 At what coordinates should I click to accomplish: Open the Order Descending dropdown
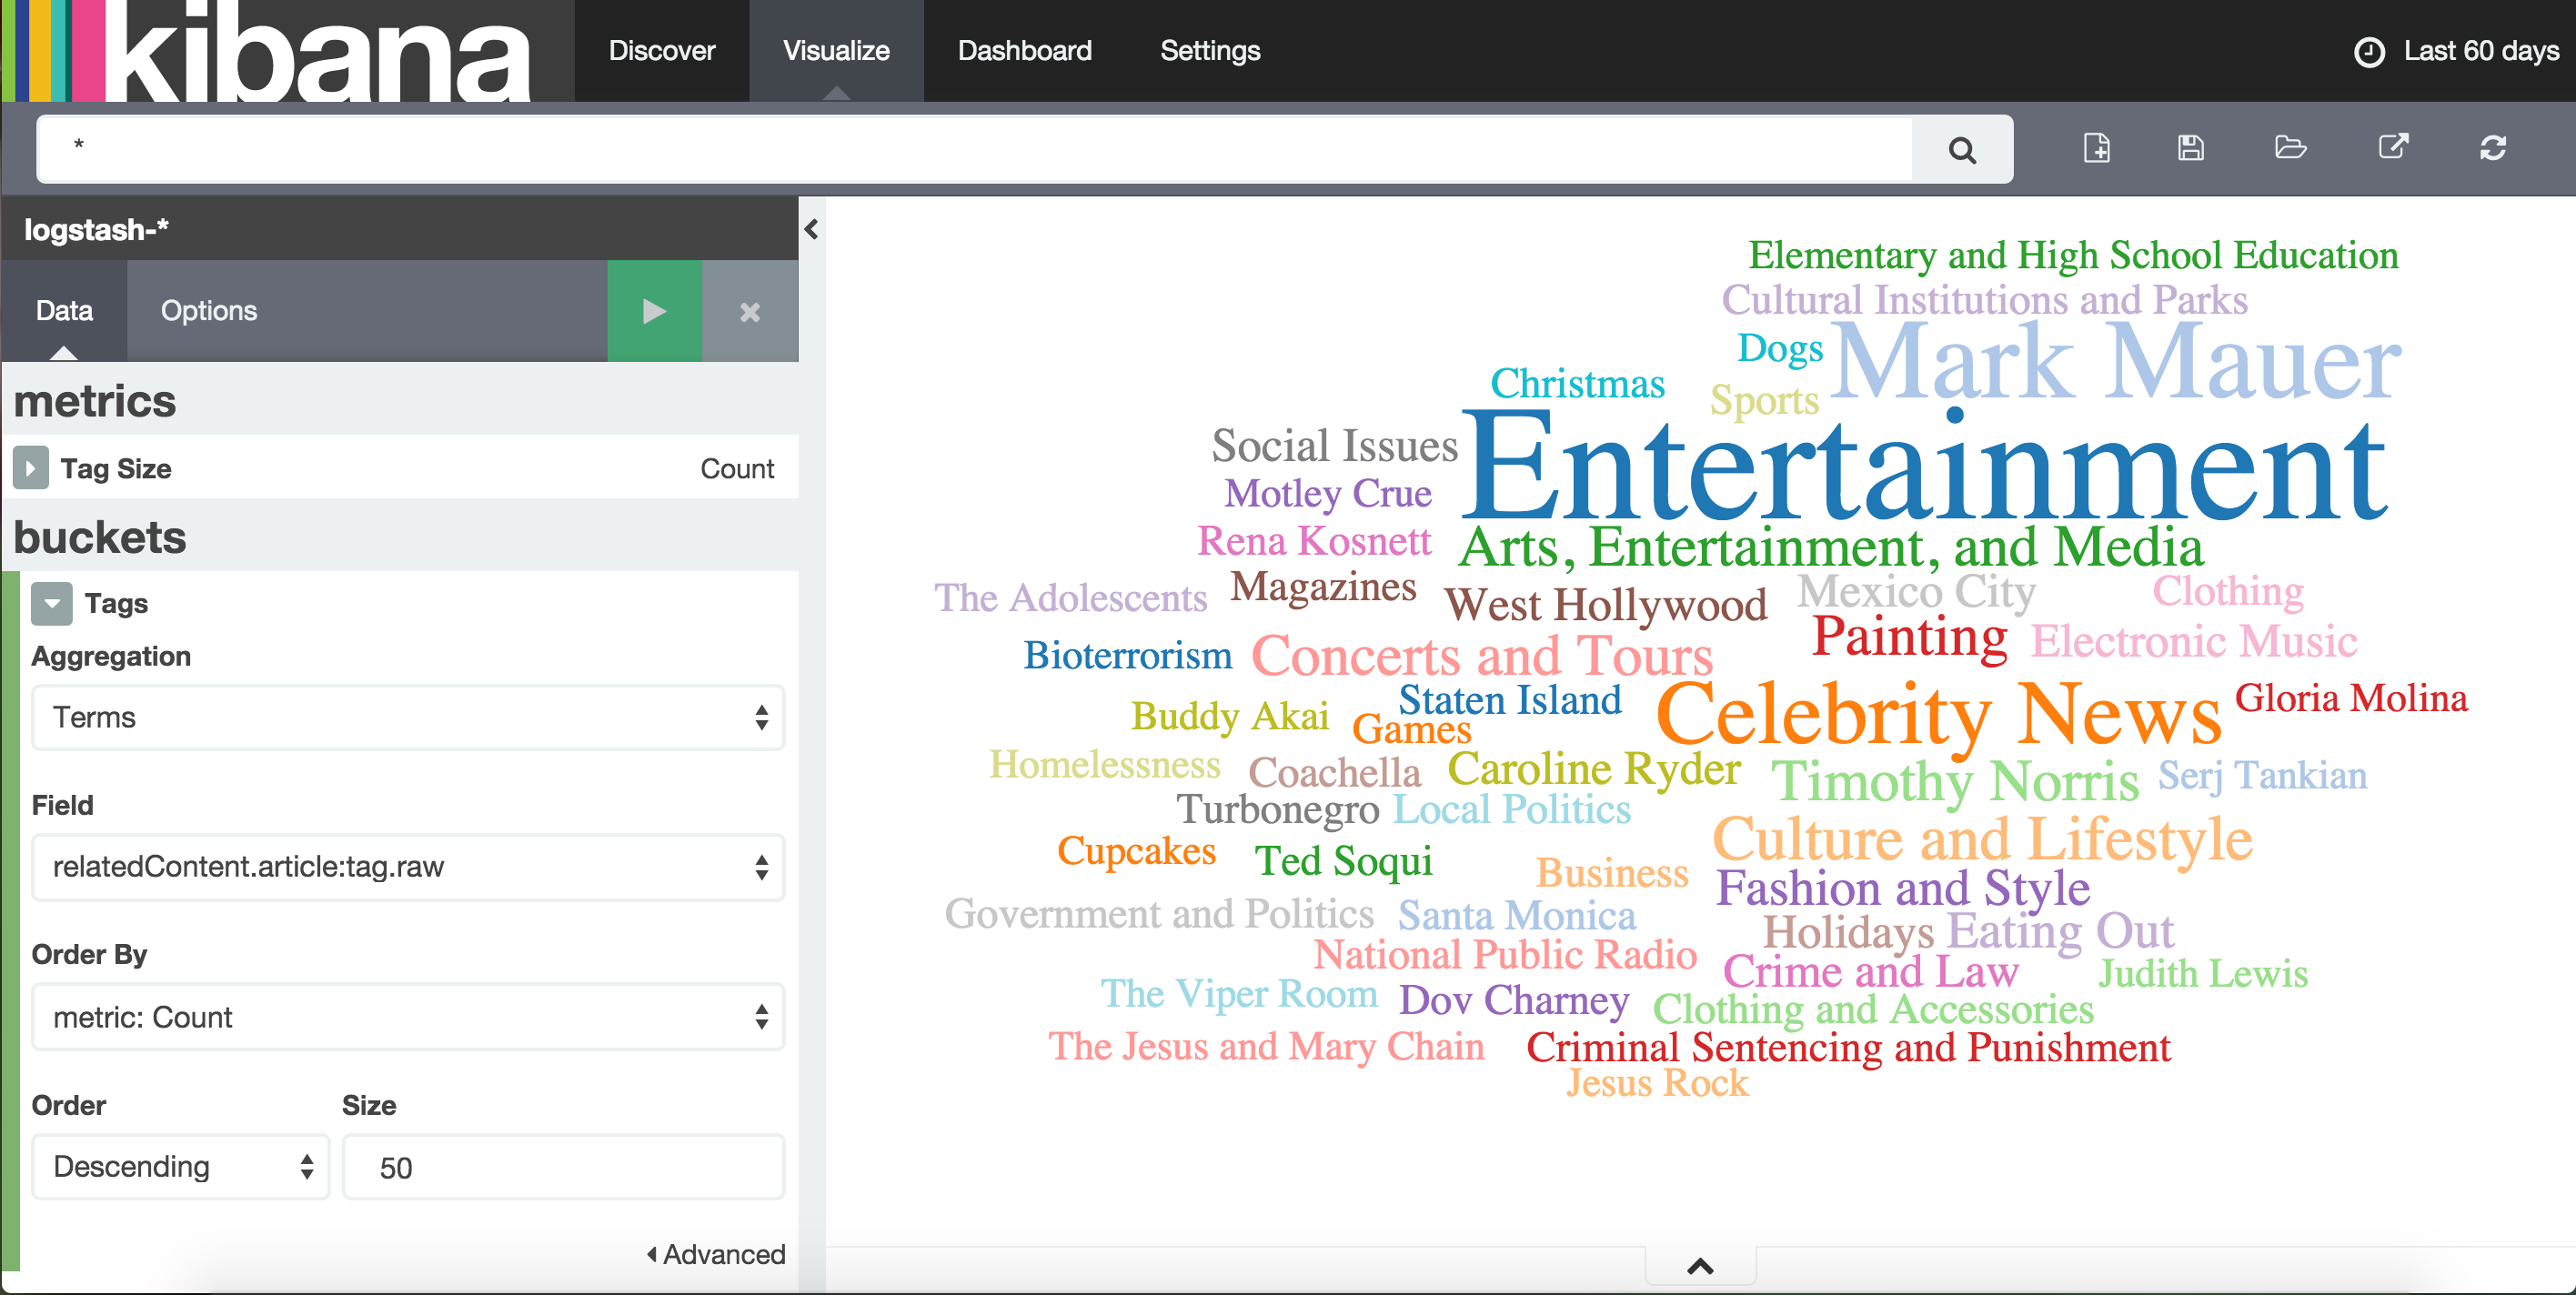181,1166
